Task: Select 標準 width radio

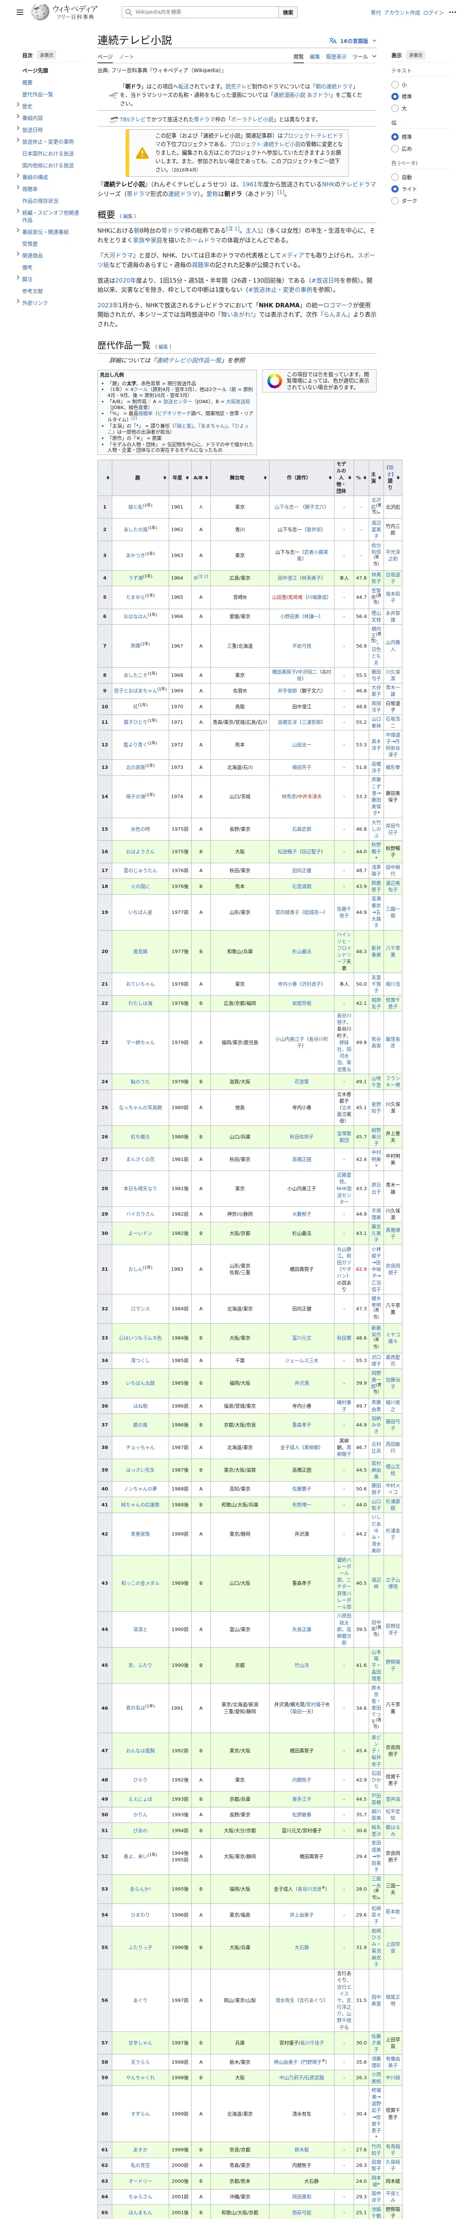Action: [395, 136]
